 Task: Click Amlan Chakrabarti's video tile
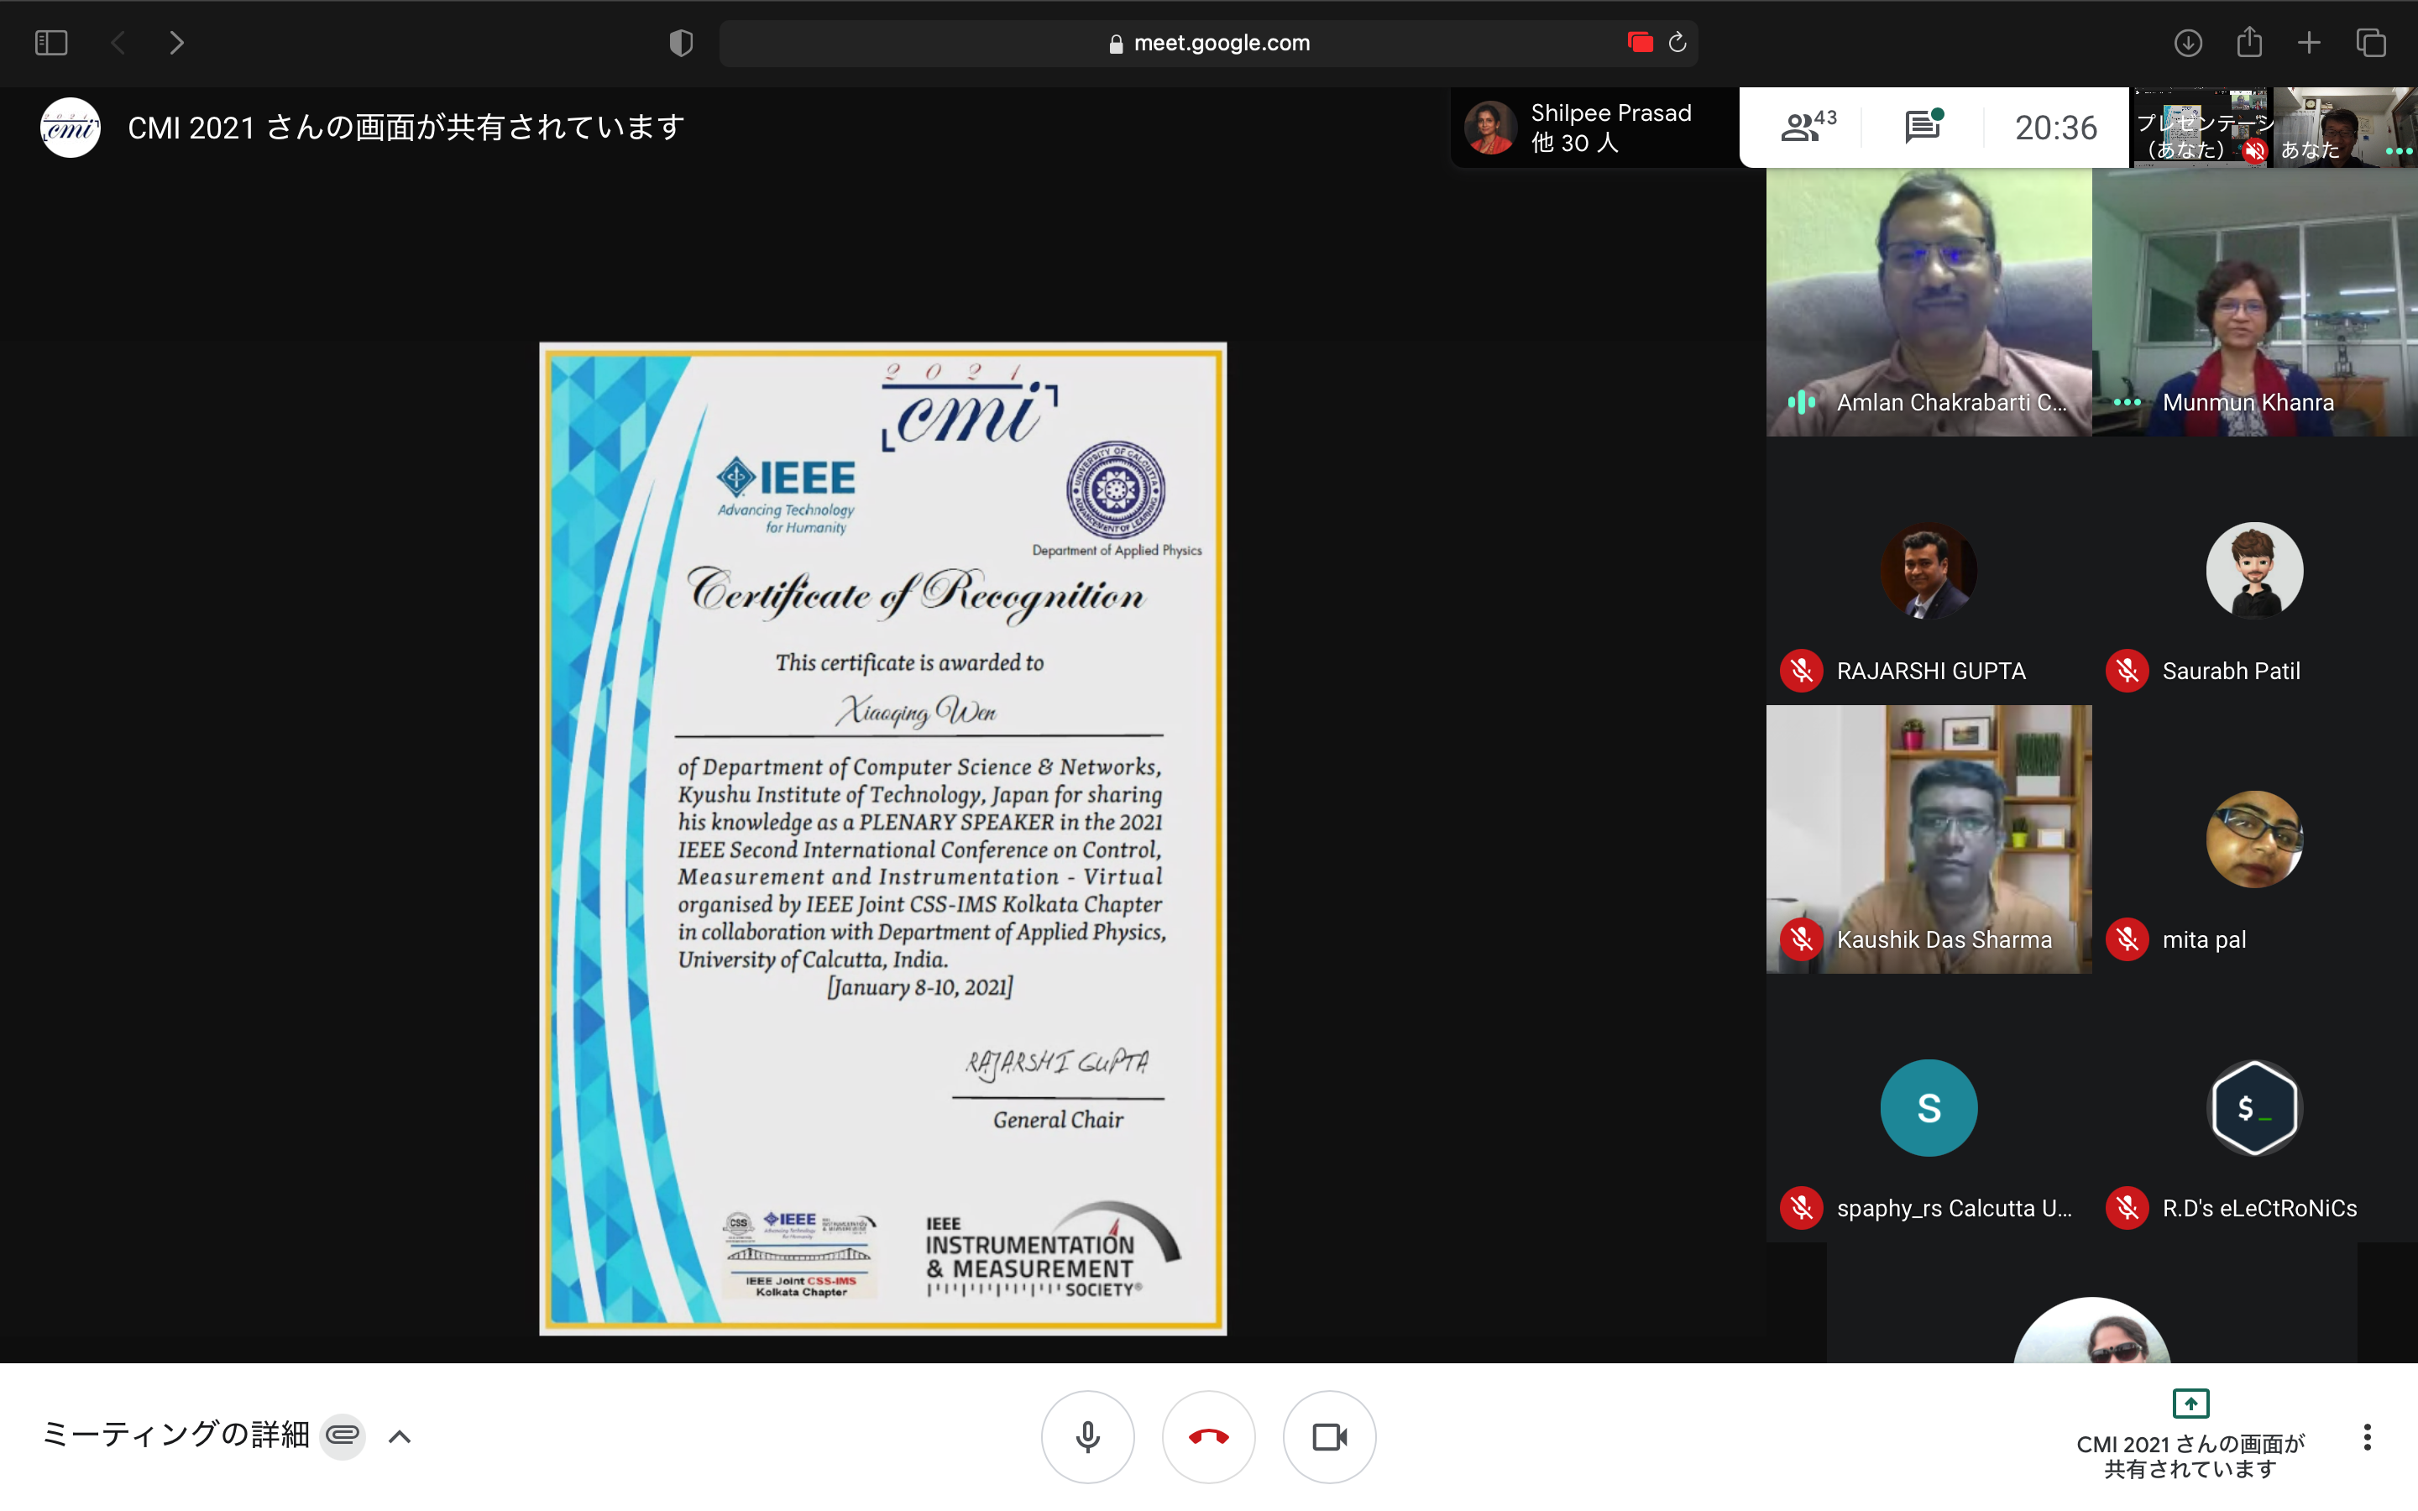[x=1929, y=302]
